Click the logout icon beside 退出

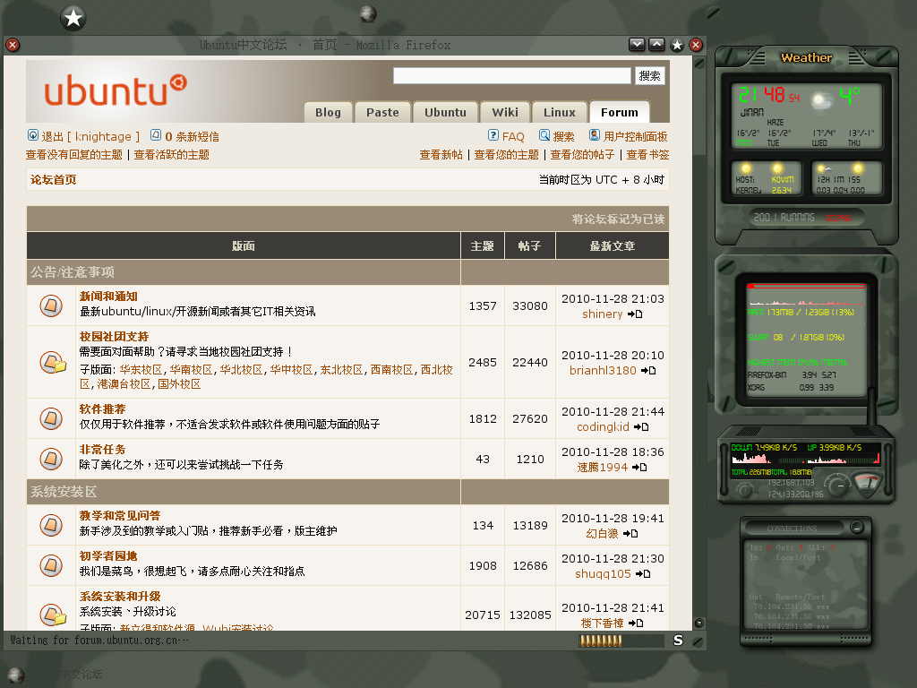click(33, 135)
